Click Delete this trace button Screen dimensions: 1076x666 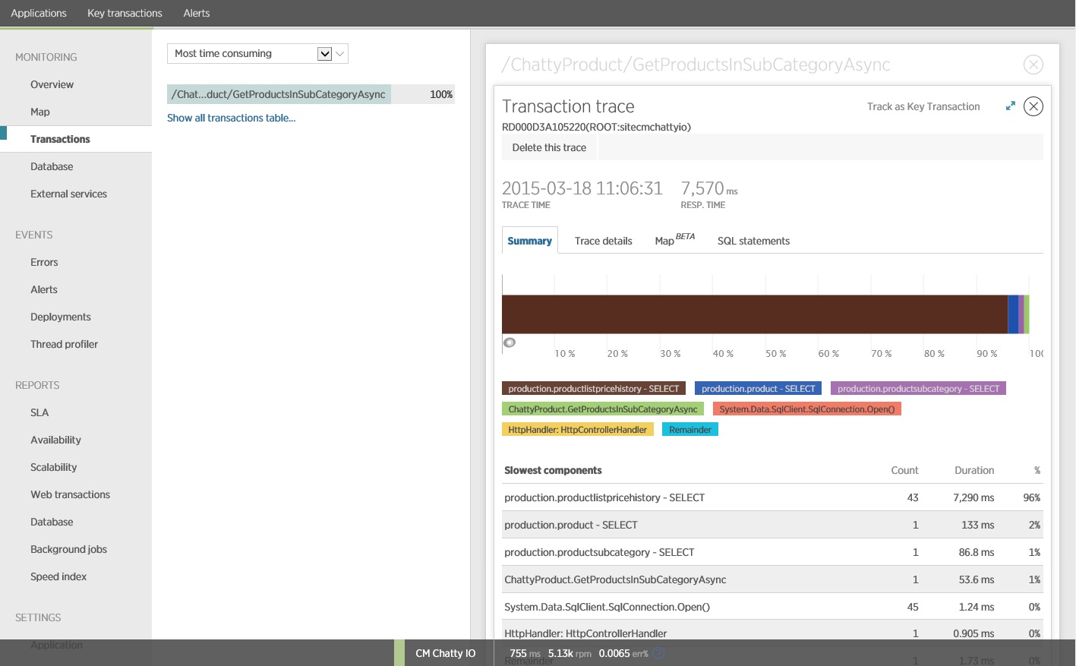549,147
